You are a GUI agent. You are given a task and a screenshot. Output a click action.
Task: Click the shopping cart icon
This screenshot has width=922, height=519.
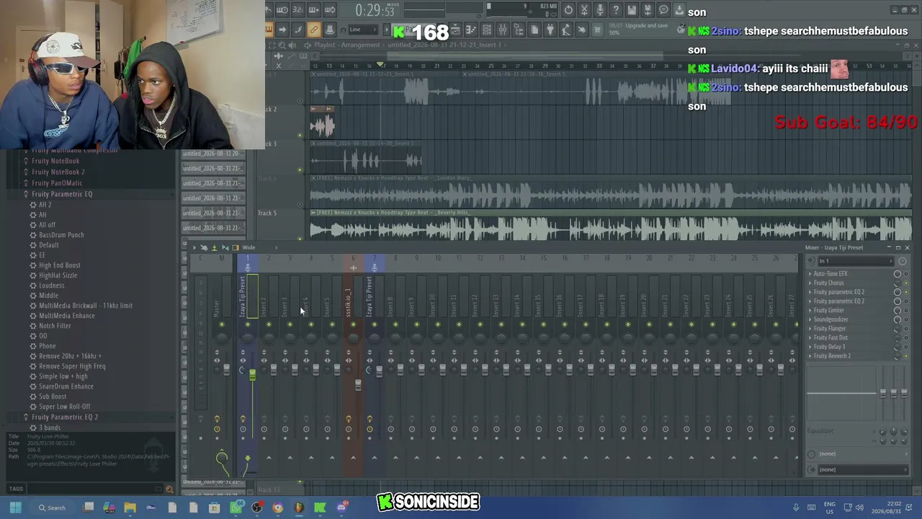[598, 30]
